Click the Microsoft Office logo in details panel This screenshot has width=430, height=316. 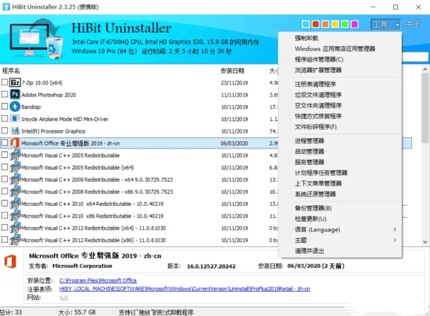10,261
